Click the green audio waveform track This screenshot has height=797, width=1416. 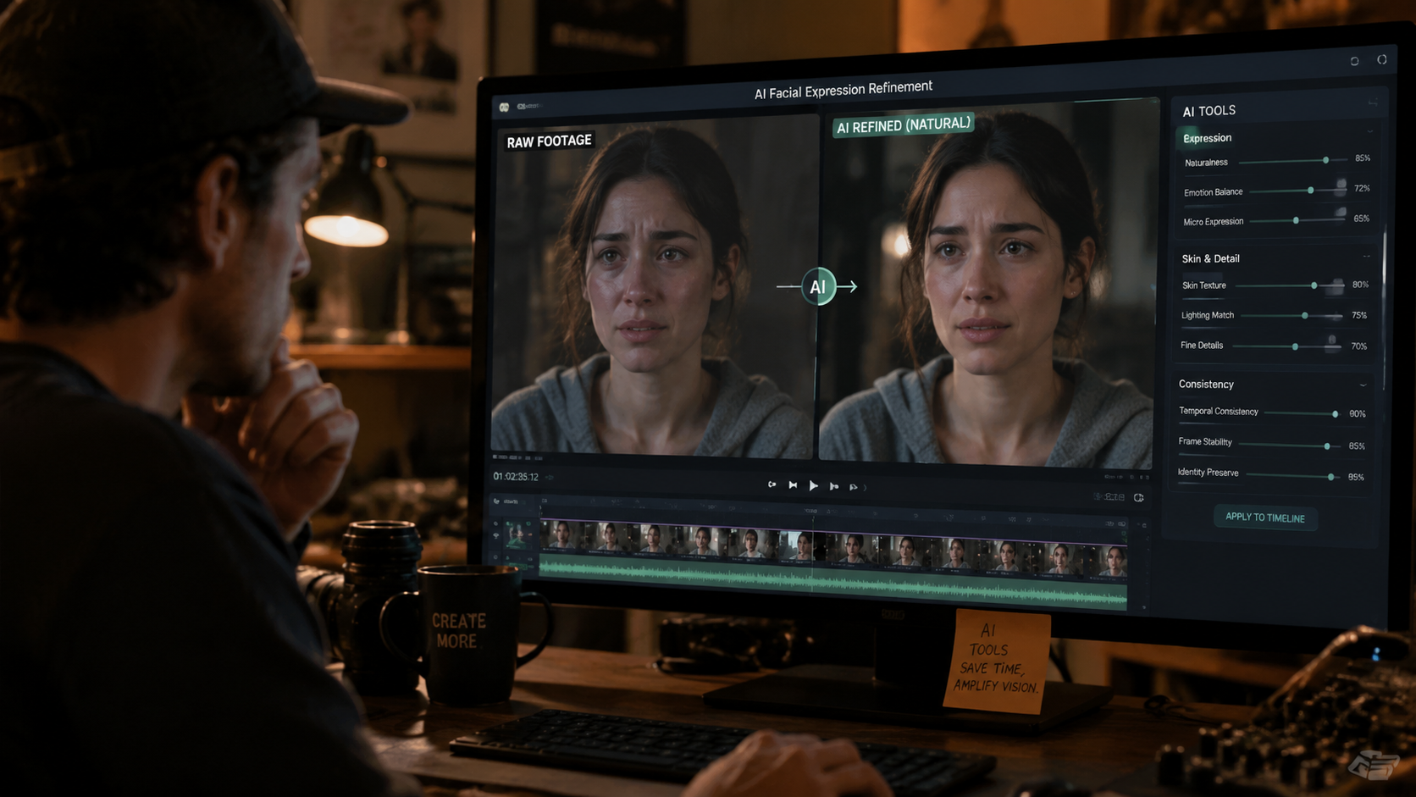833,584
